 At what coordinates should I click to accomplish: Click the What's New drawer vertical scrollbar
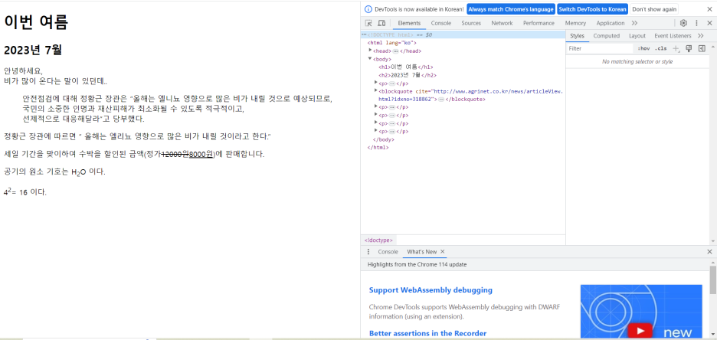coord(713,280)
